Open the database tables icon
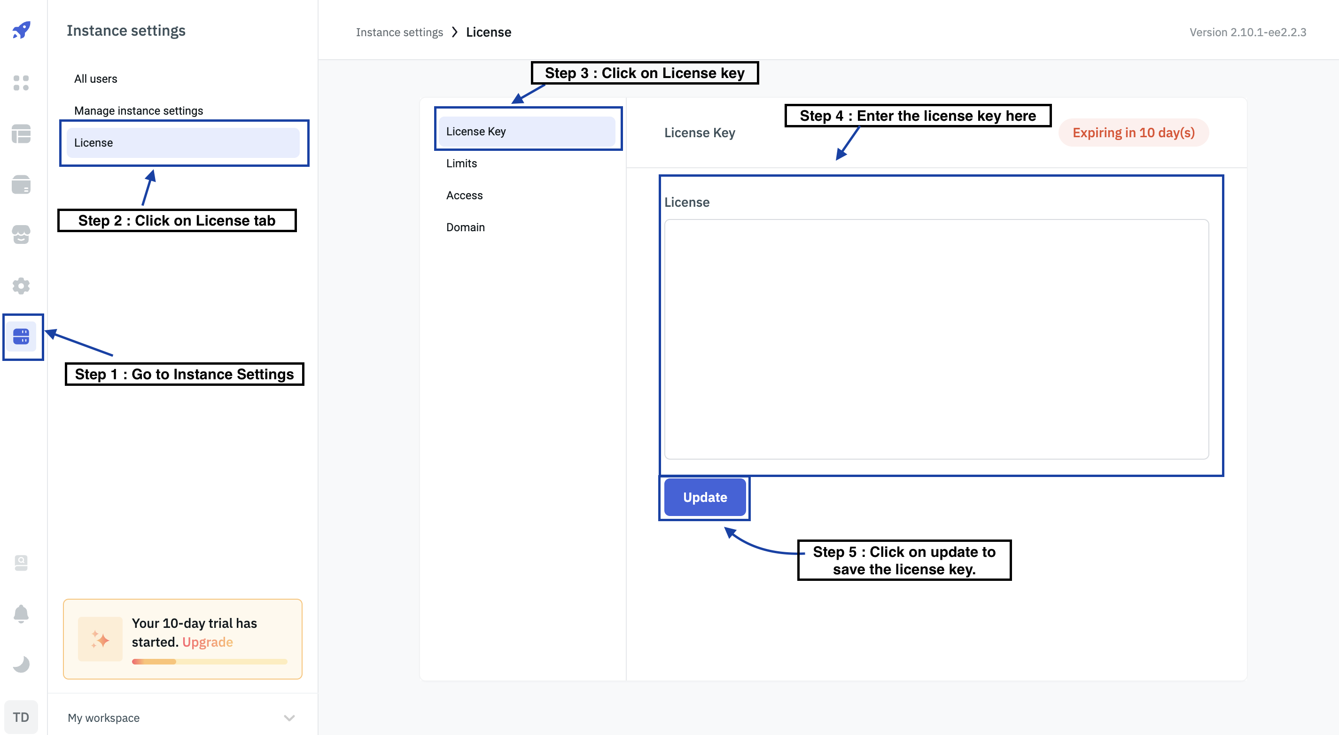 (x=21, y=133)
